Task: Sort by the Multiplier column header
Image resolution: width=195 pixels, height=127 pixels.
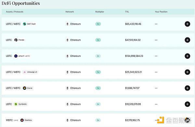Action: (x=100, y=12)
